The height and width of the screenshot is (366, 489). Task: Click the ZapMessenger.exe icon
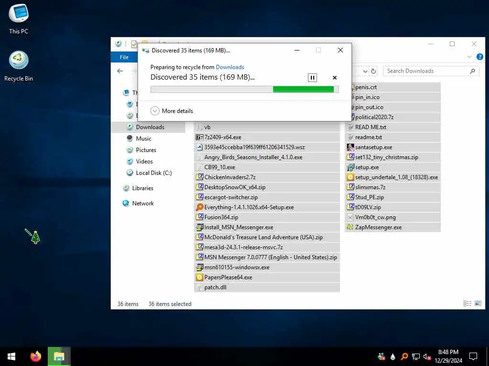(350, 227)
